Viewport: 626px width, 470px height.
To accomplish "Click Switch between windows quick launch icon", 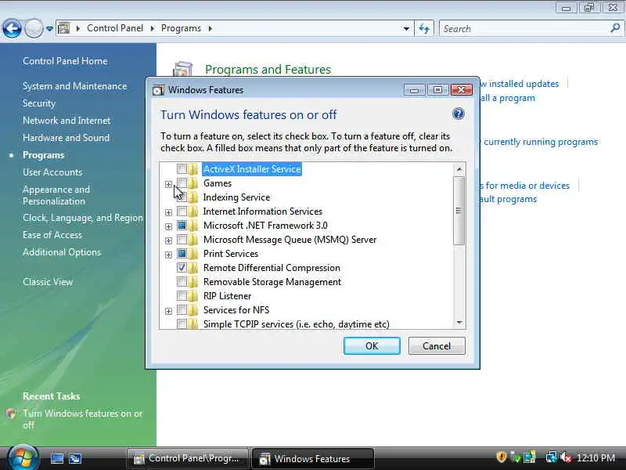I will (75, 458).
